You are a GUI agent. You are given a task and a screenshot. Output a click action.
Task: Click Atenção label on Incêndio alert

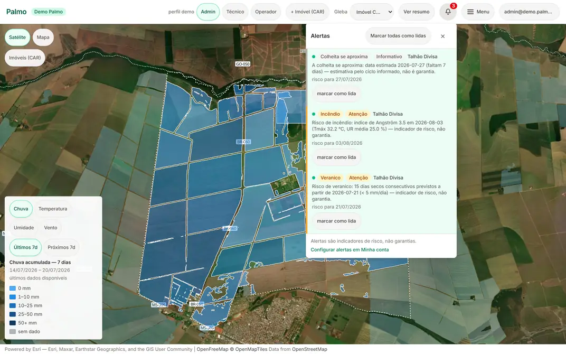(358, 114)
